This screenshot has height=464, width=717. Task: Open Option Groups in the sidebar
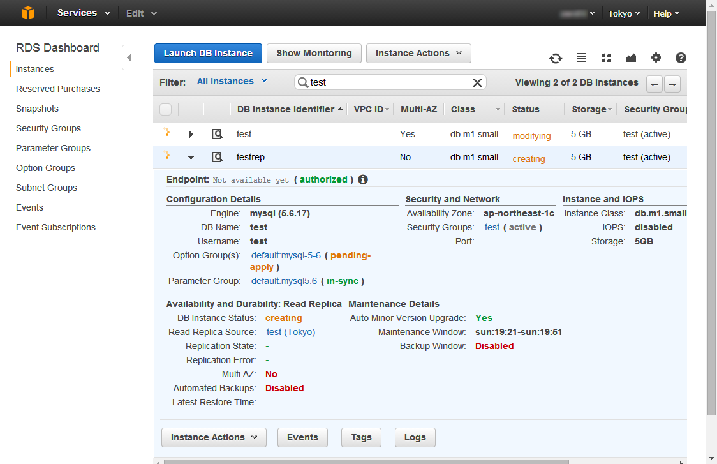click(45, 168)
